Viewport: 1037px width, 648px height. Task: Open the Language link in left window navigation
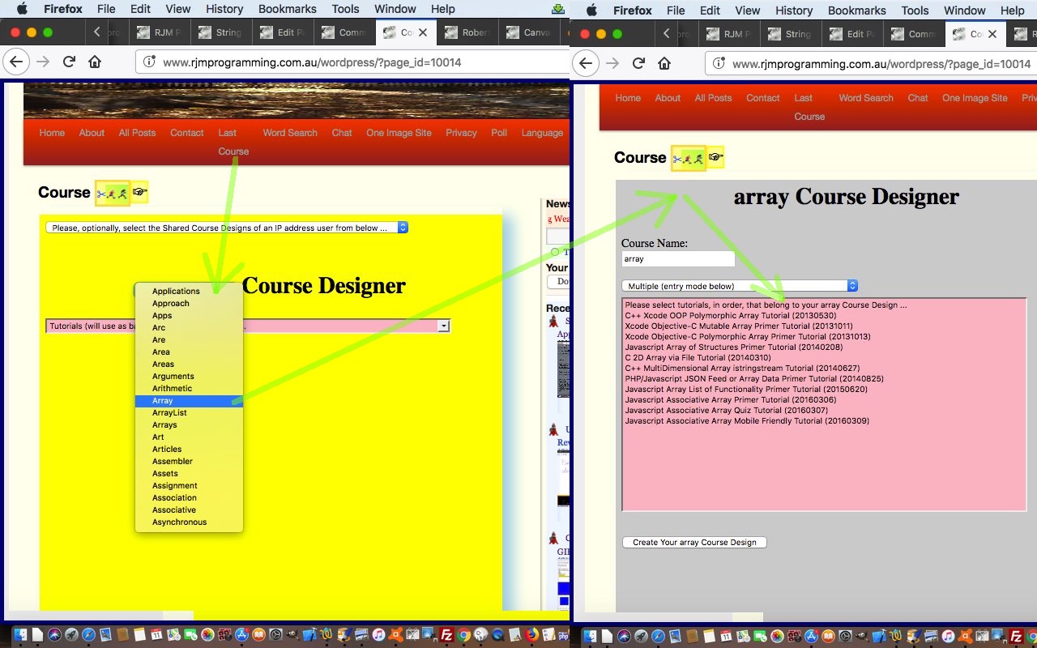pos(542,133)
